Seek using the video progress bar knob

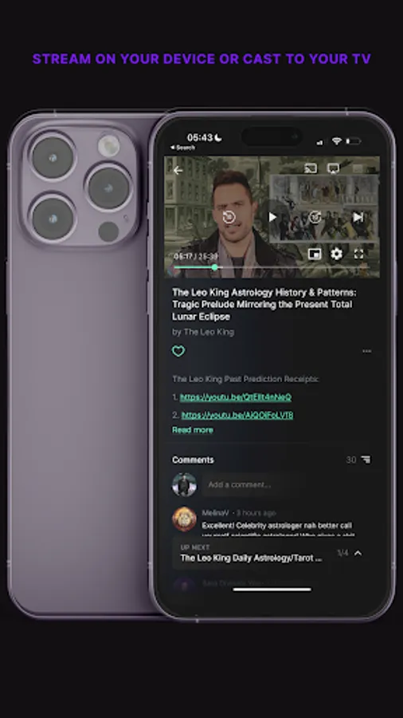(214, 267)
